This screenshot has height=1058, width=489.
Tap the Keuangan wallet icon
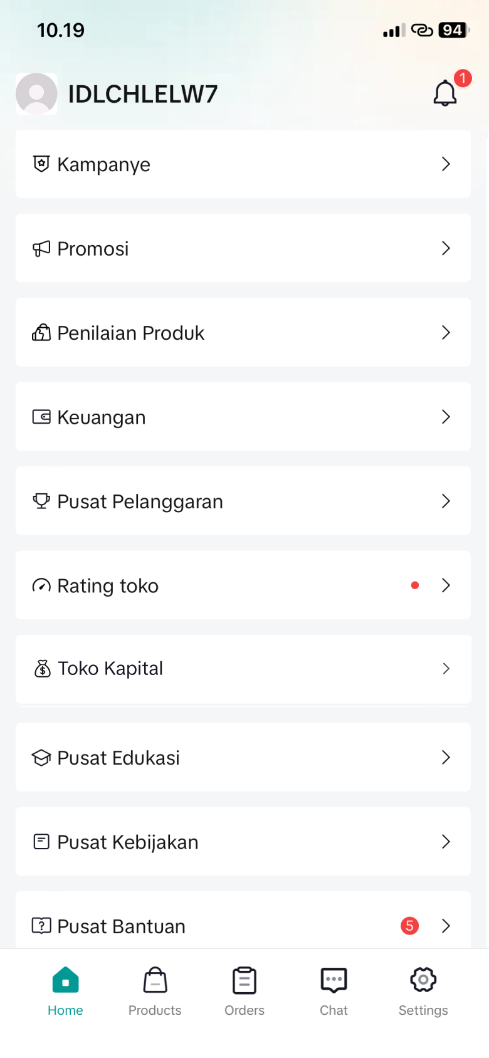click(41, 417)
